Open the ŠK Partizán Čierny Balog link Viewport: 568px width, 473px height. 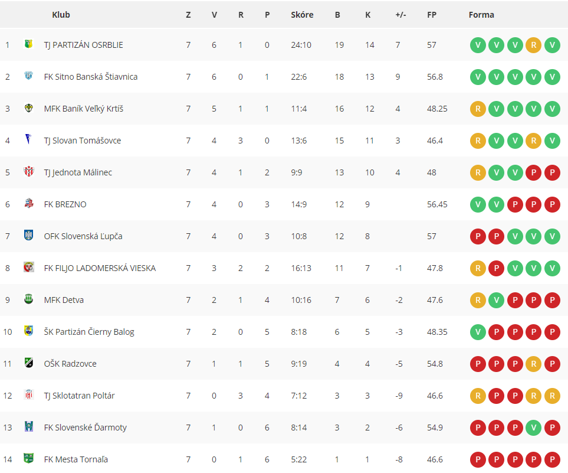coord(89,332)
